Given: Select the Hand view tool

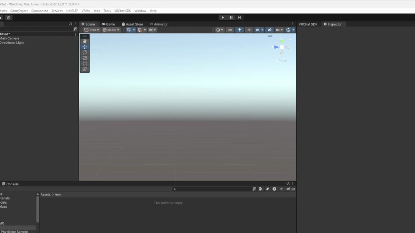Looking at the screenshot, I should pyautogui.click(x=85, y=41).
